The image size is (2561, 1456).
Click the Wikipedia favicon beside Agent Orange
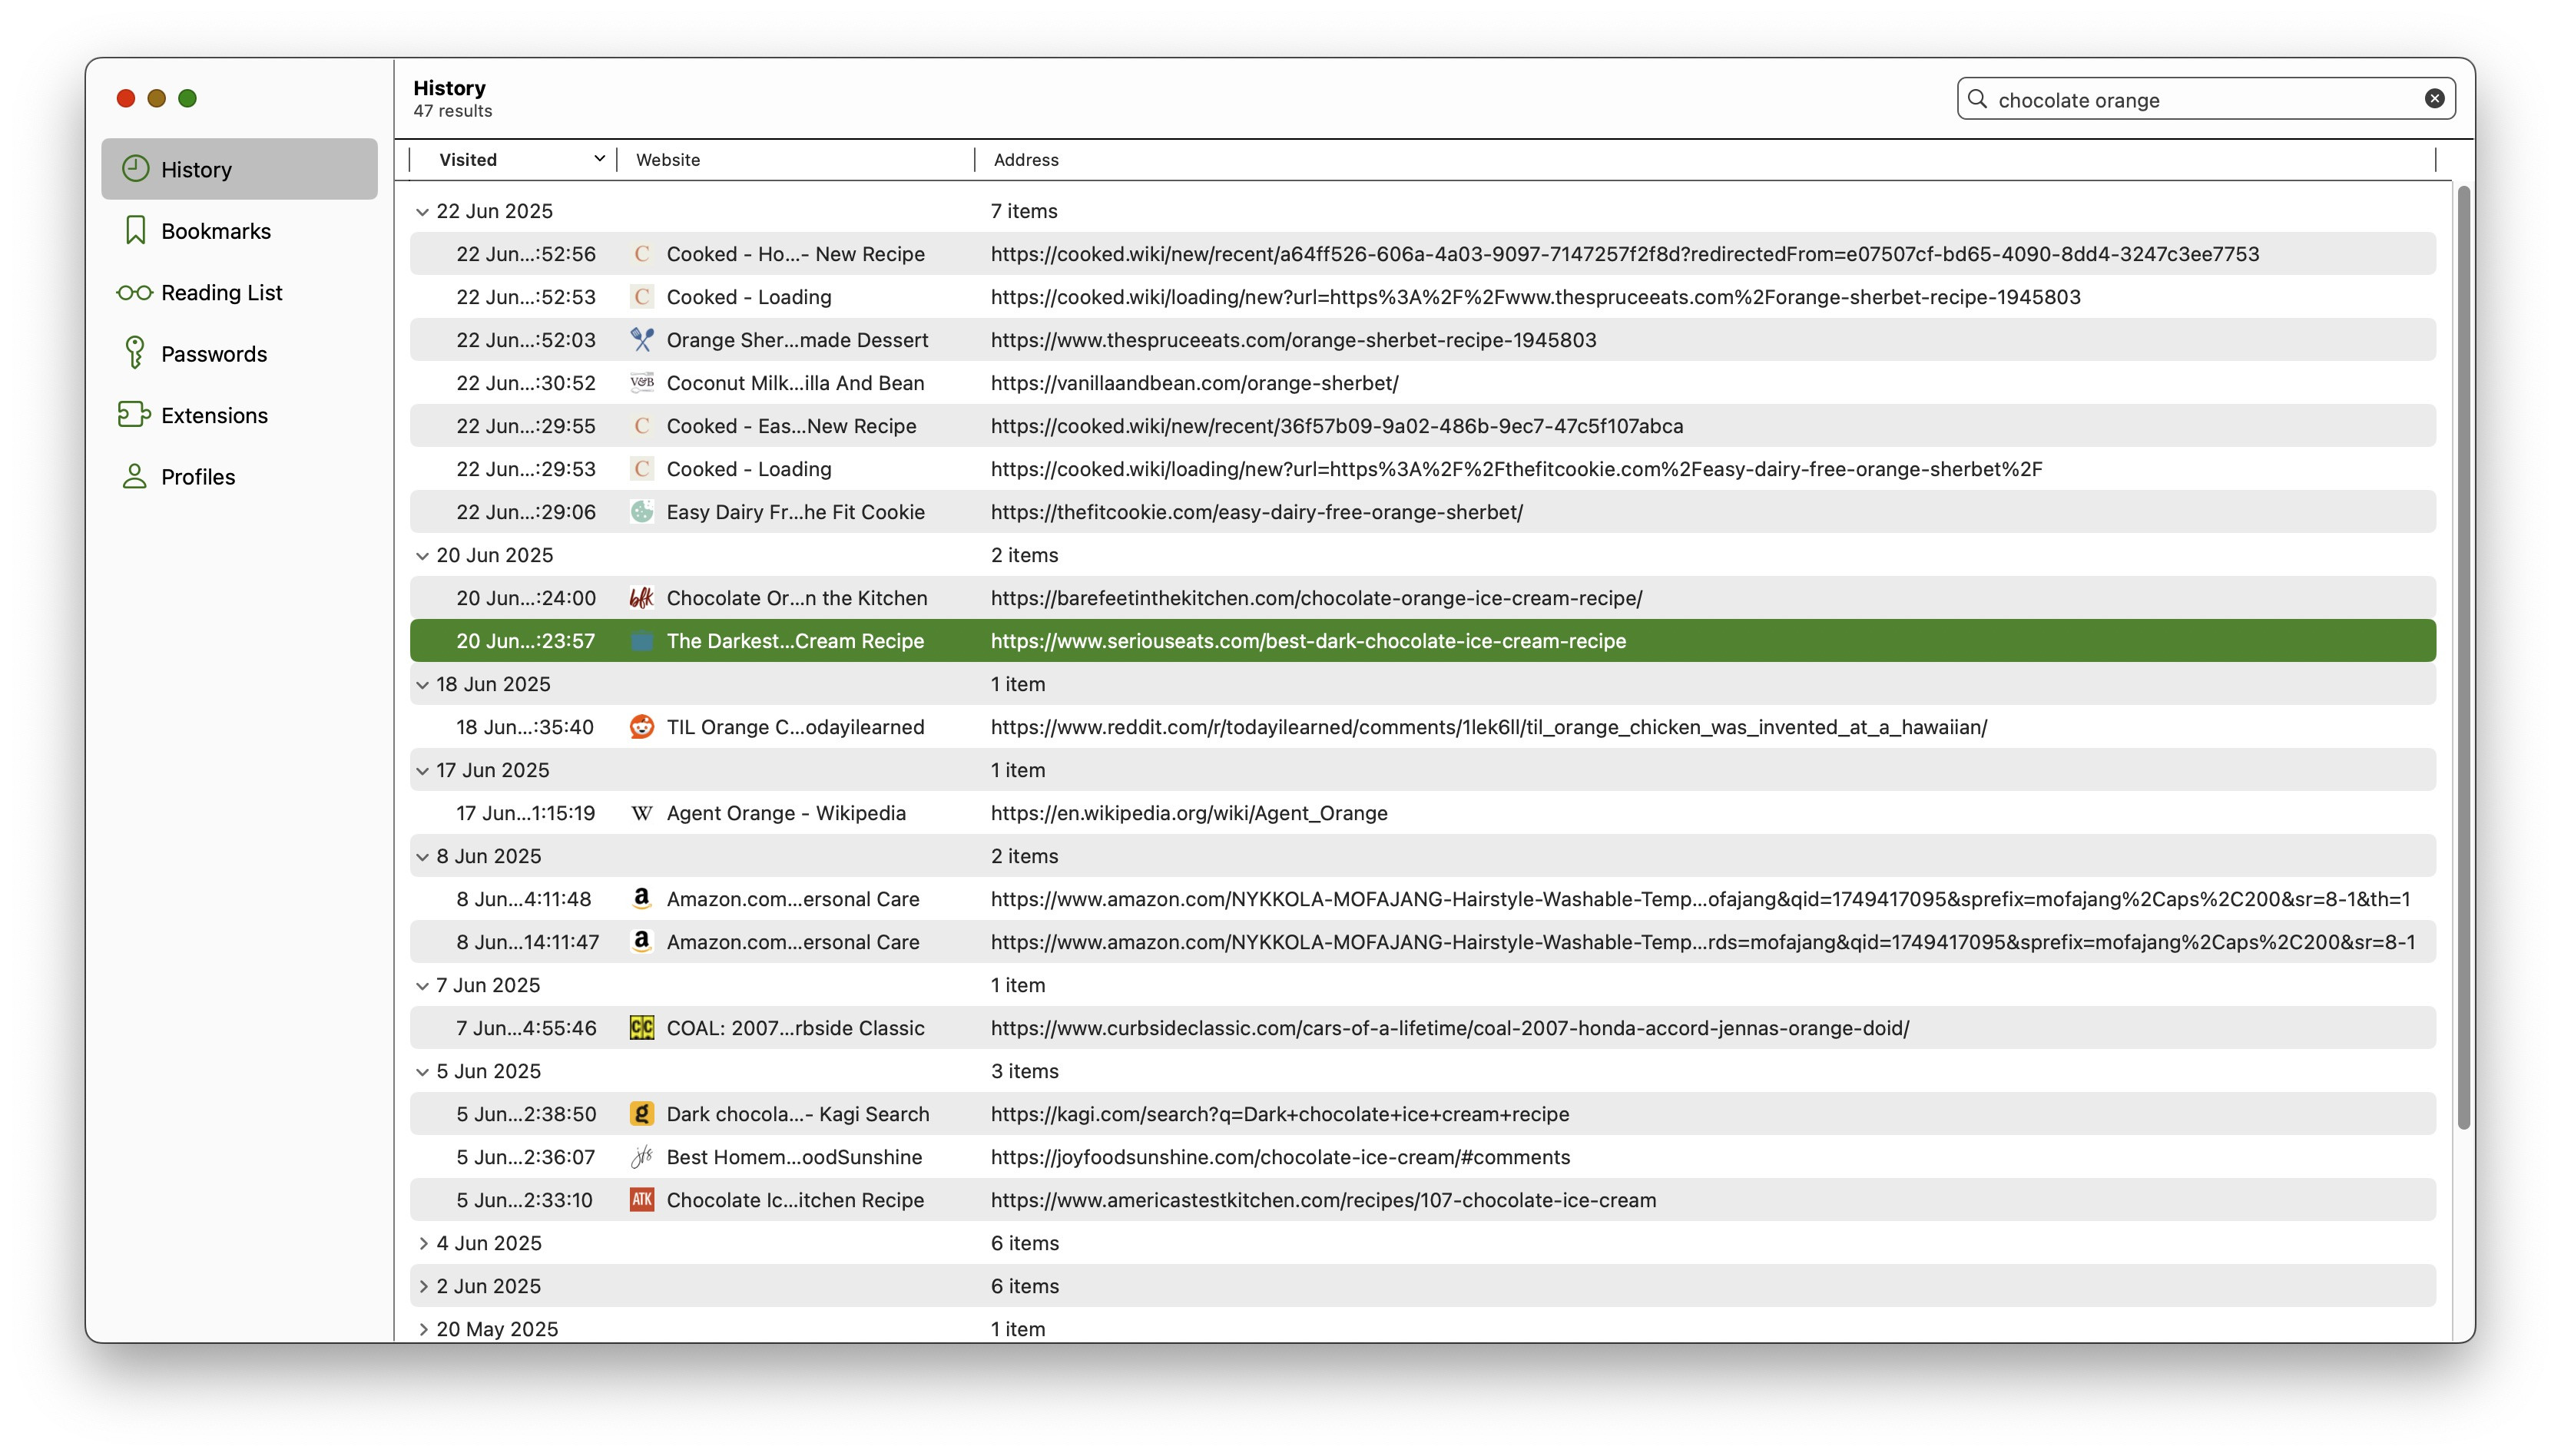pyautogui.click(x=642, y=813)
